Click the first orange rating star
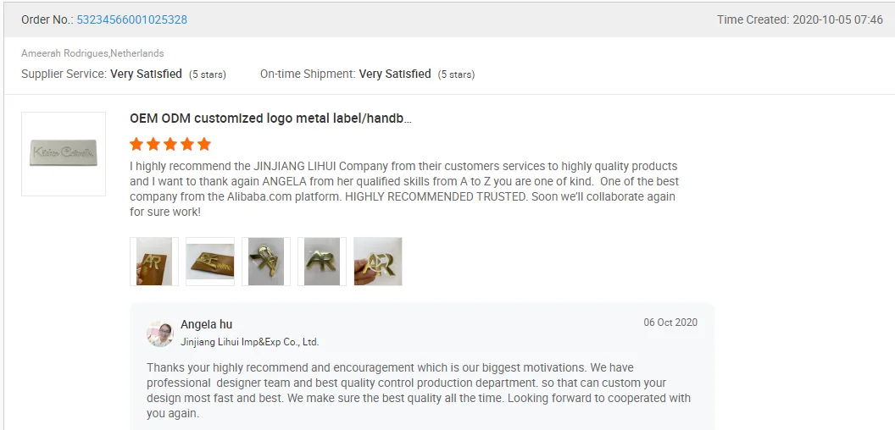895x430 pixels. (136, 144)
